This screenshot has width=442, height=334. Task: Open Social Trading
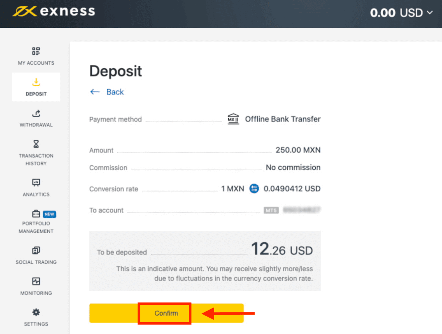point(36,255)
